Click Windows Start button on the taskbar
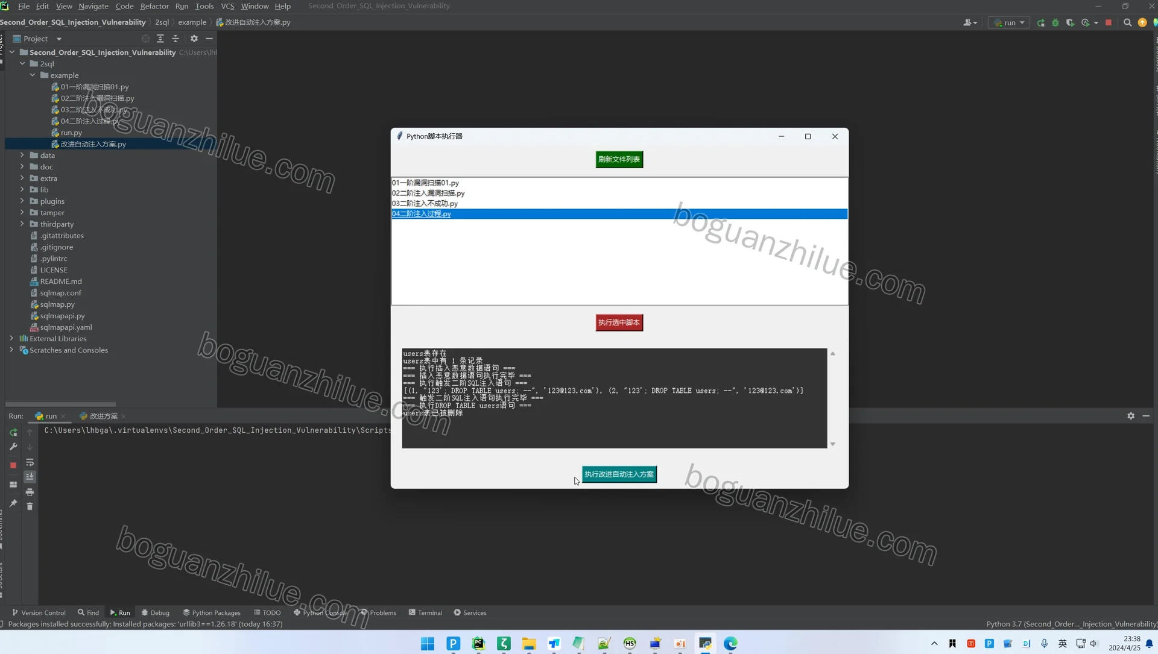This screenshot has height=654, width=1158. (x=428, y=643)
